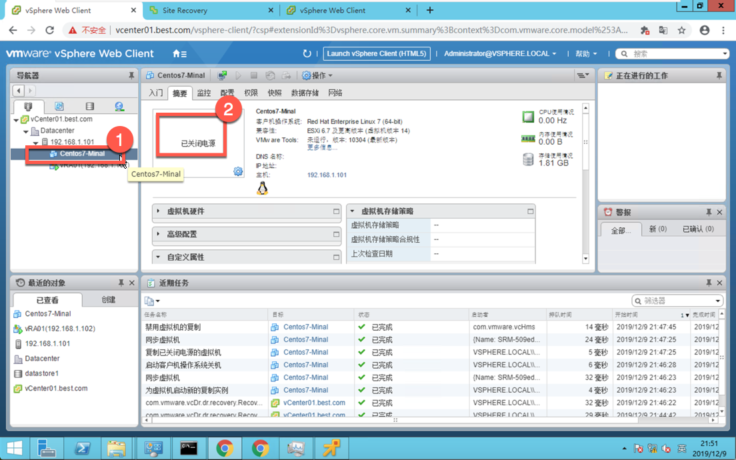This screenshot has width=736, height=460.
Task: Switch to the 数据存储 tab
Action: [x=305, y=93]
